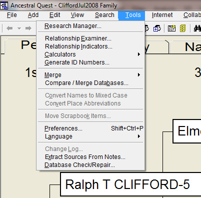Open the Add menu
The width and height of the screenshot is (201, 198).
point(33,15)
